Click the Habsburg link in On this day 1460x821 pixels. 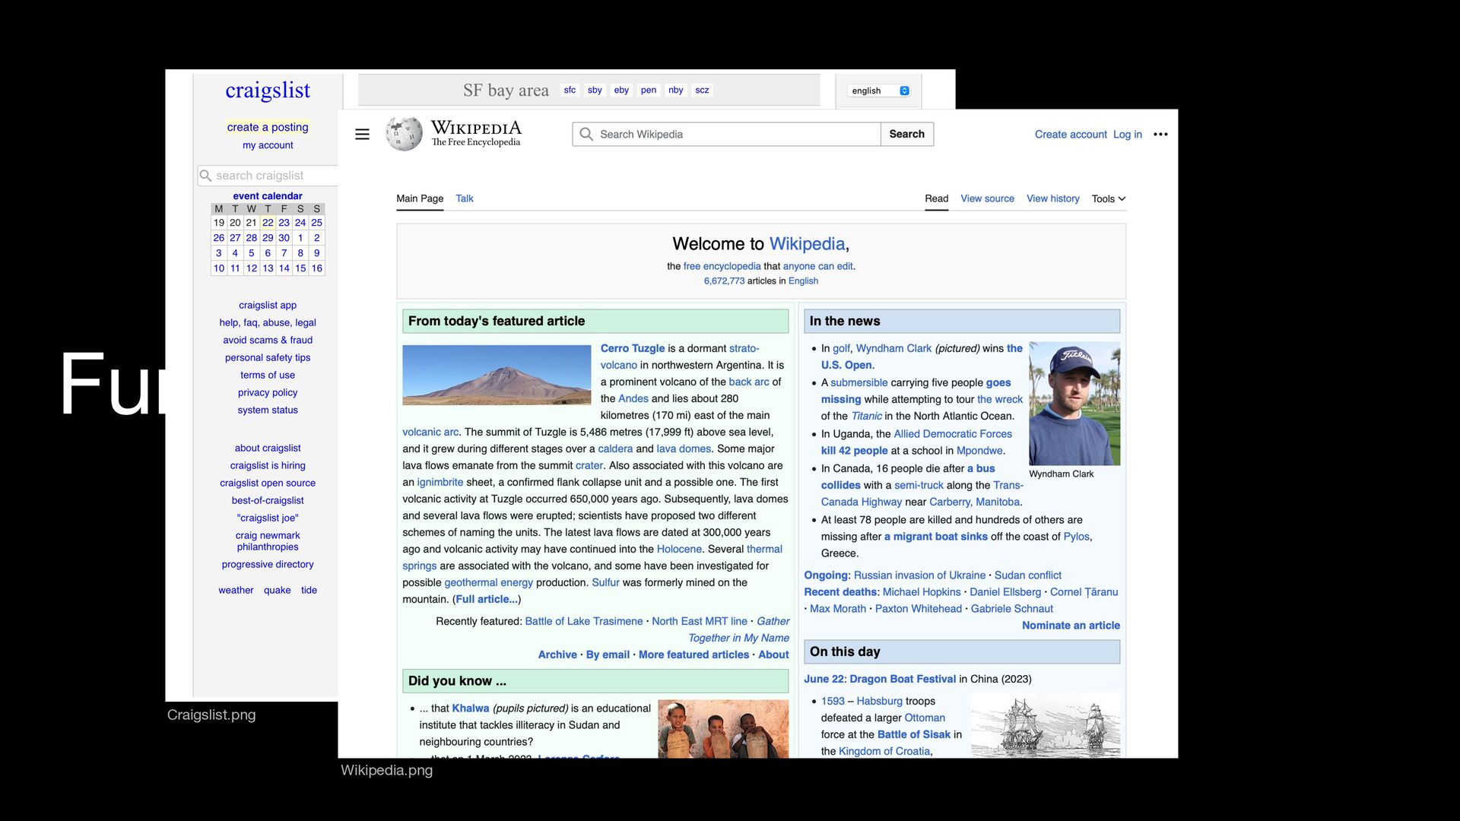click(x=880, y=701)
